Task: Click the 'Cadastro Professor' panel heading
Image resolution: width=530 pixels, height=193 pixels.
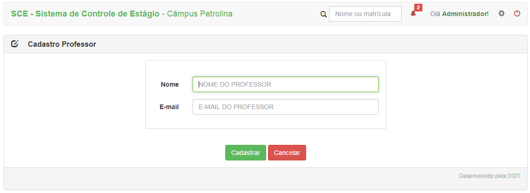Action: 62,44
